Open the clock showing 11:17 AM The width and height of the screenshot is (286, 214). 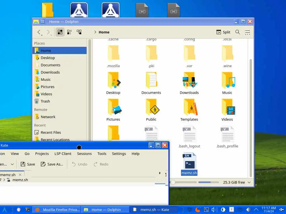[x=268, y=210]
